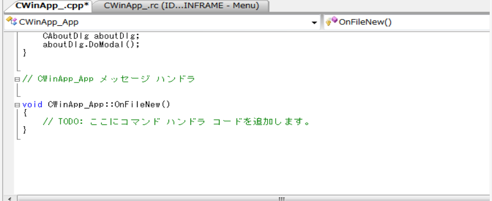This screenshot has height=201, width=492.
Task: Place cursor on 'CAboutDlg aboutDlg;' line
Action: click(91, 36)
